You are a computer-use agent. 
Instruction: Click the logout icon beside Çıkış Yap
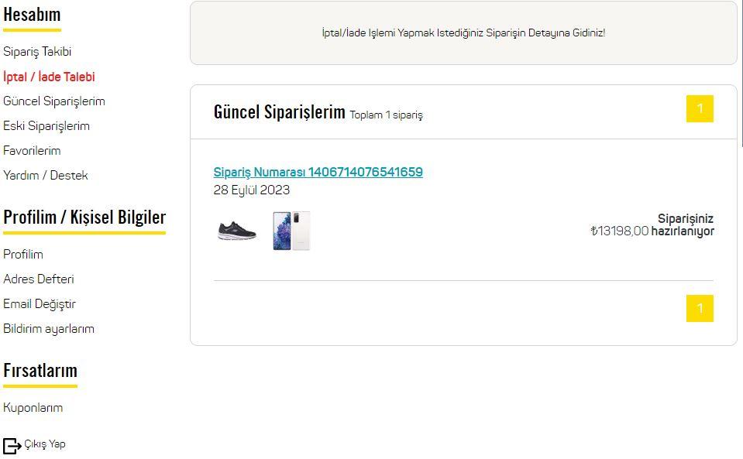[x=12, y=446]
